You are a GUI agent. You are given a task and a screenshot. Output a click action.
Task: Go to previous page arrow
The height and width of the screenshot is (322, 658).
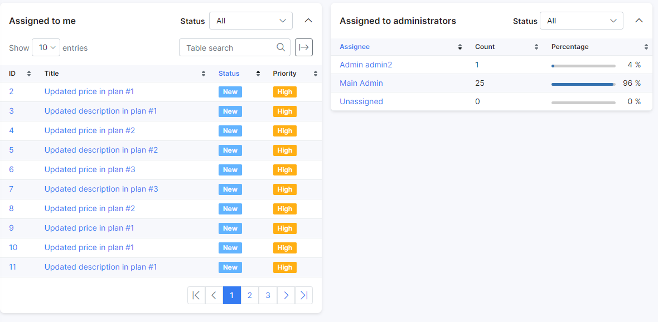[214, 295]
